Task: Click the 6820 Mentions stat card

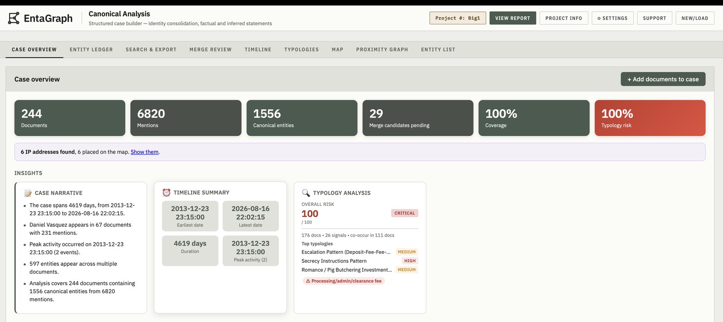Action: (x=186, y=118)
